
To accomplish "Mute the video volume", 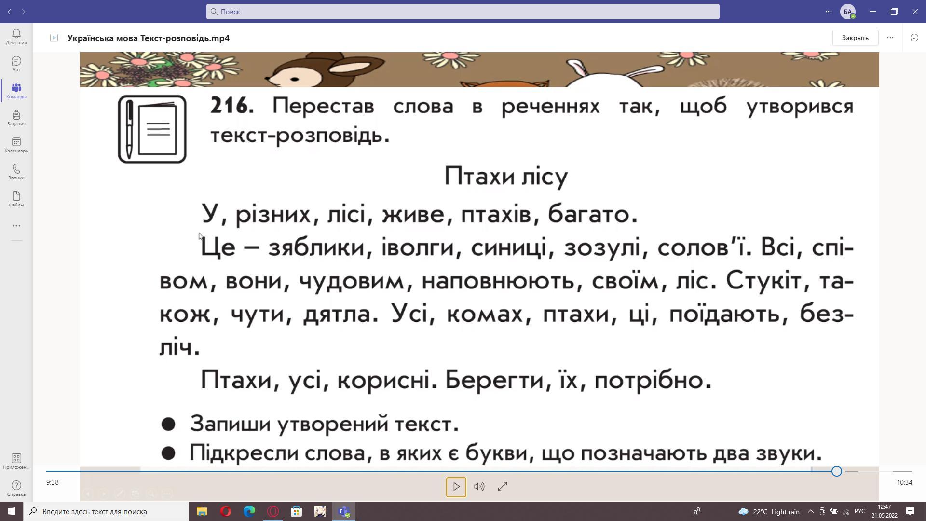I will (x=479, y=487).
